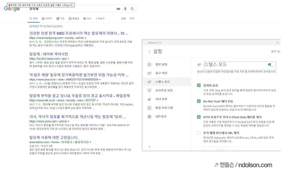
Task: Open 네트워크 section label
Action: click(x=161, y=116)
